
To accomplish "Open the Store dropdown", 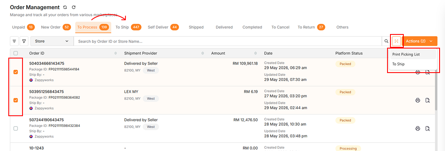I will tap(52, 41).
